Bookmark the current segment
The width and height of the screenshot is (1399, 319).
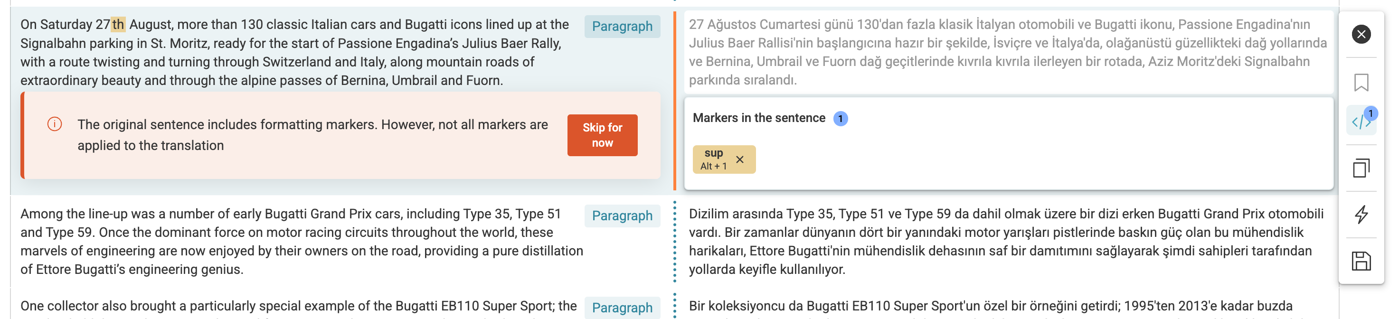(x=1361, y=83)
